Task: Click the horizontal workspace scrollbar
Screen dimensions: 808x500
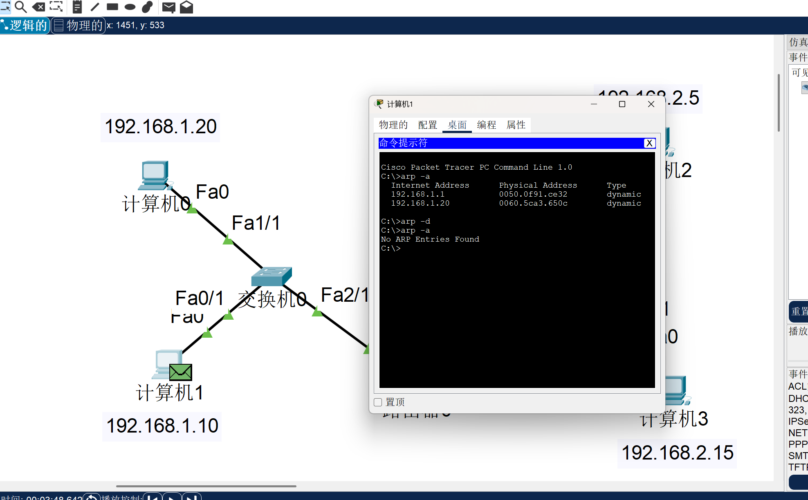Action: coord(206,486)
